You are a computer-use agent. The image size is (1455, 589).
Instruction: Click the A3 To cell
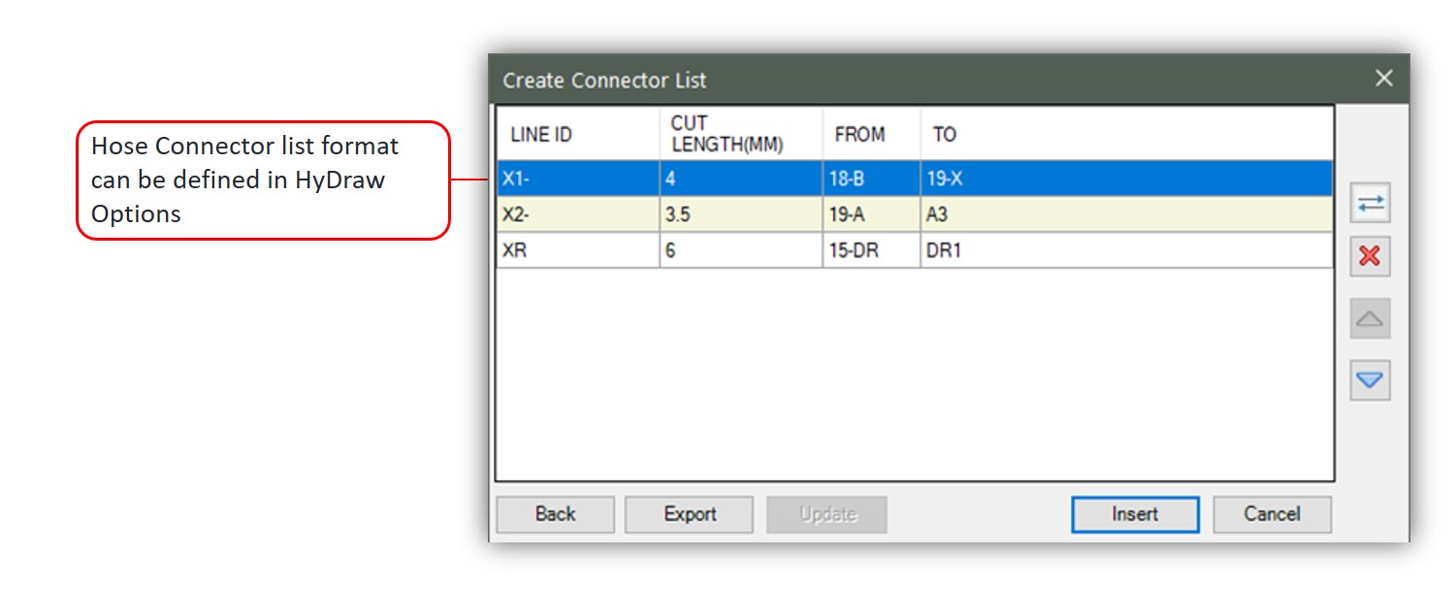[1126, 214]
